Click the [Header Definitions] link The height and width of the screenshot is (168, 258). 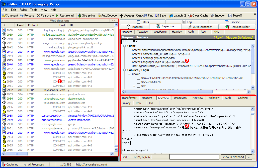[239, 38]
